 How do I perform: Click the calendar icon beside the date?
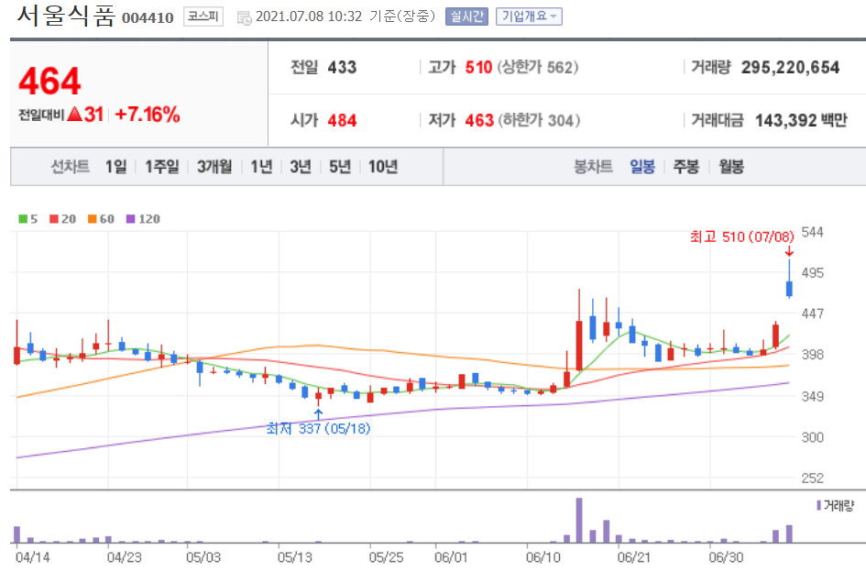244,18
